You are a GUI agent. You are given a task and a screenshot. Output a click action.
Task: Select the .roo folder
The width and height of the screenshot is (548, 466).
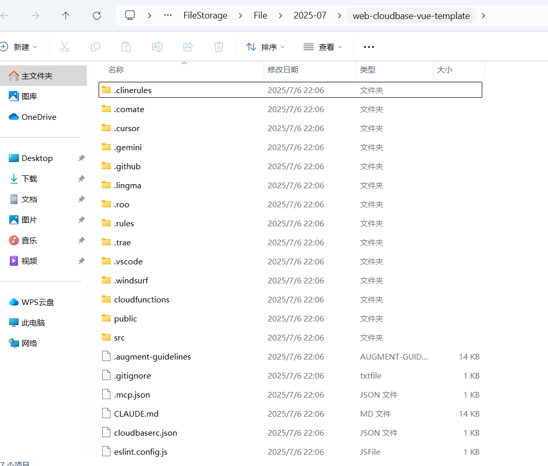pyautogui.click(x=290, y=205)
